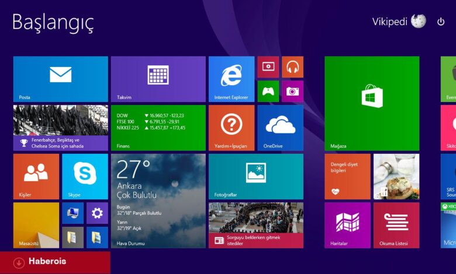
Task: Click Bugün forecast 32°/18° Parçalı Bulutlu
Action: point(139,210)
